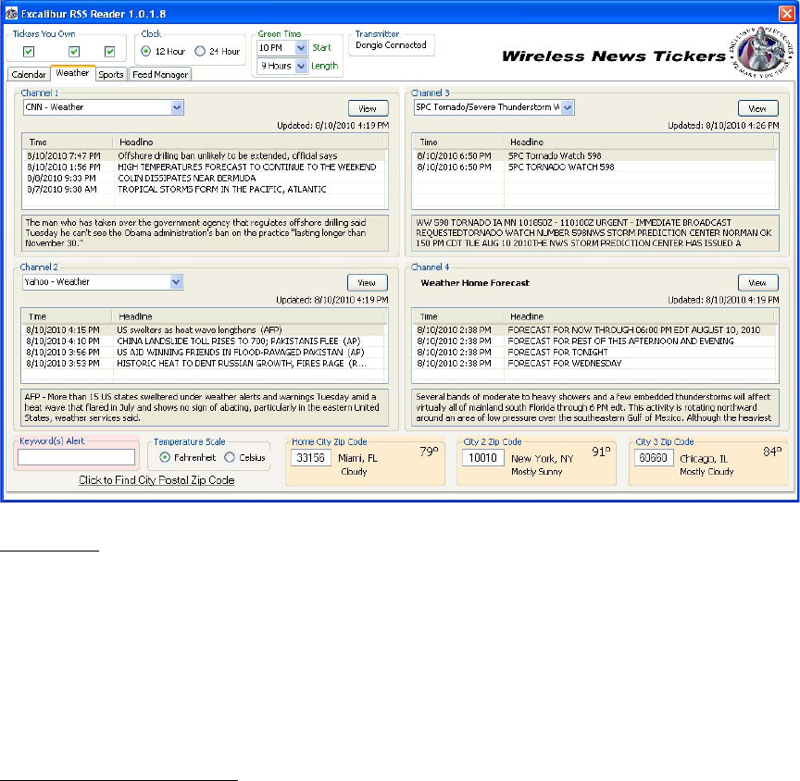
Task: Switch to the Weather tab
Action: pos(72,73)
